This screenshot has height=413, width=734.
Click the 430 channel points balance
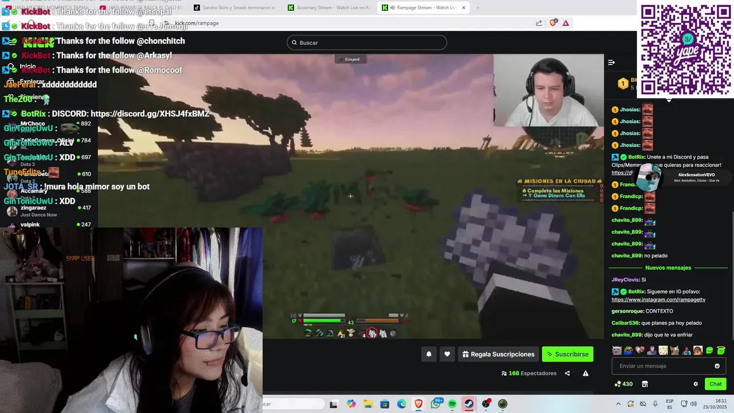pos(623,384)
